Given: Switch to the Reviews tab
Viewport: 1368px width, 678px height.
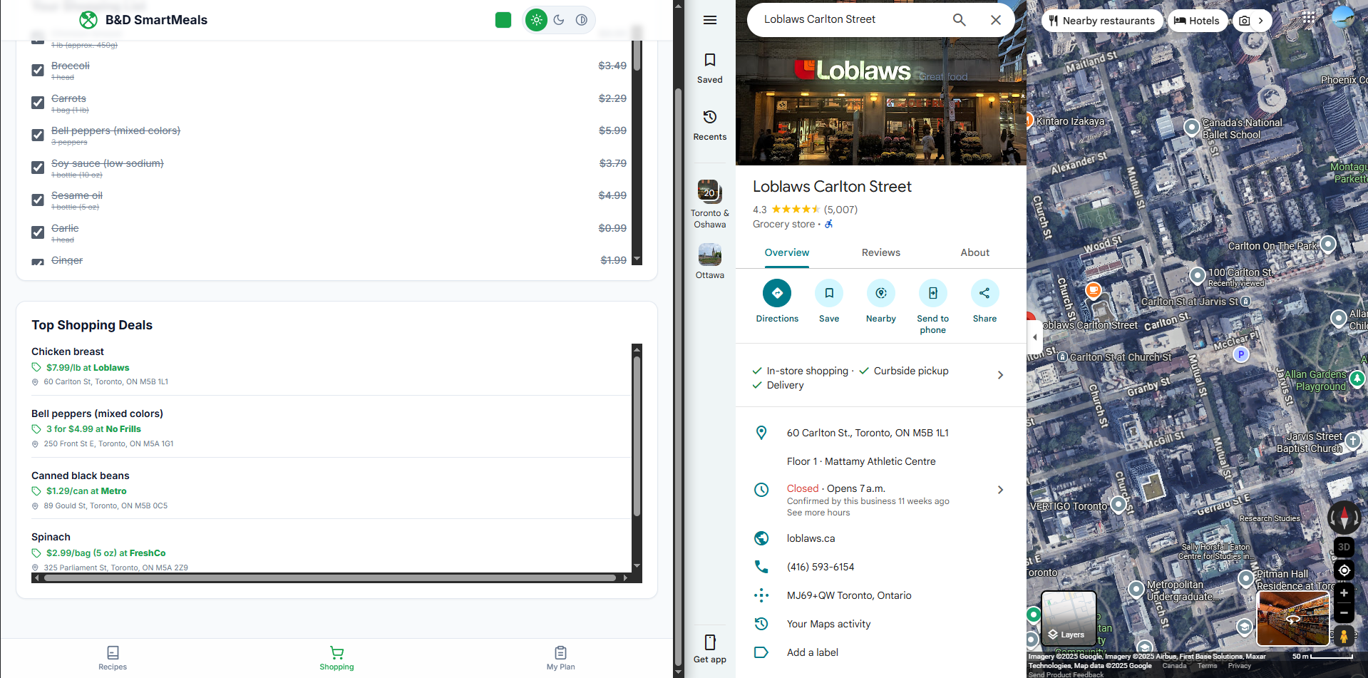Looking at the screenshot, I should click(x=881, y=253).
